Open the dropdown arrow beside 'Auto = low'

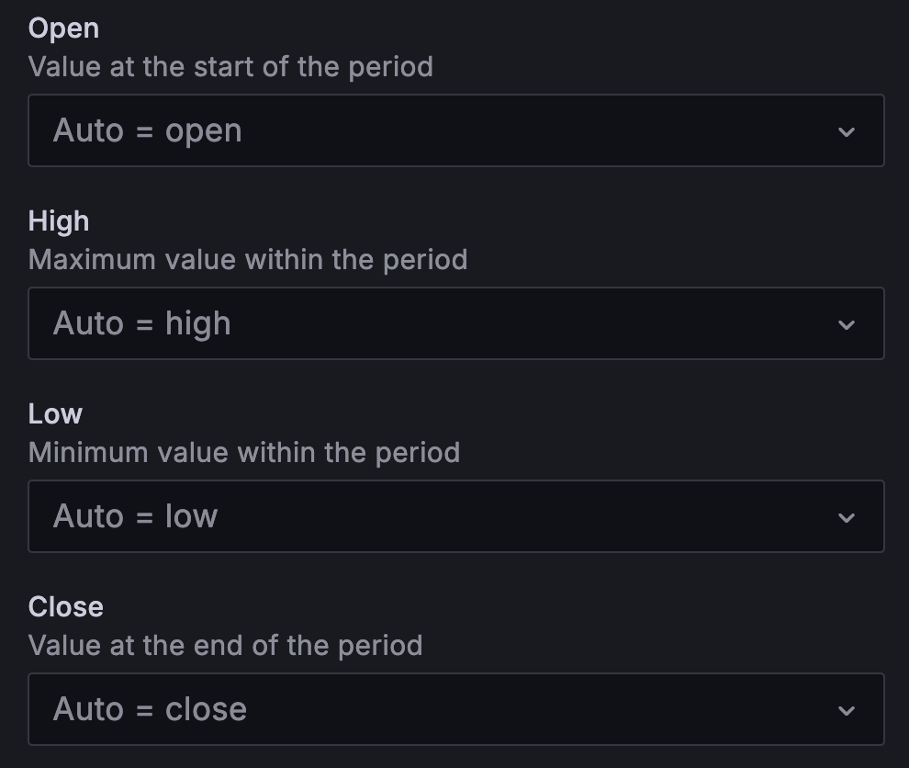[846, 516]
